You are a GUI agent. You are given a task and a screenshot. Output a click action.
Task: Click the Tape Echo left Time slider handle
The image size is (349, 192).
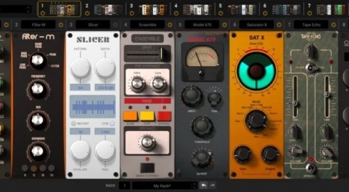295,103
